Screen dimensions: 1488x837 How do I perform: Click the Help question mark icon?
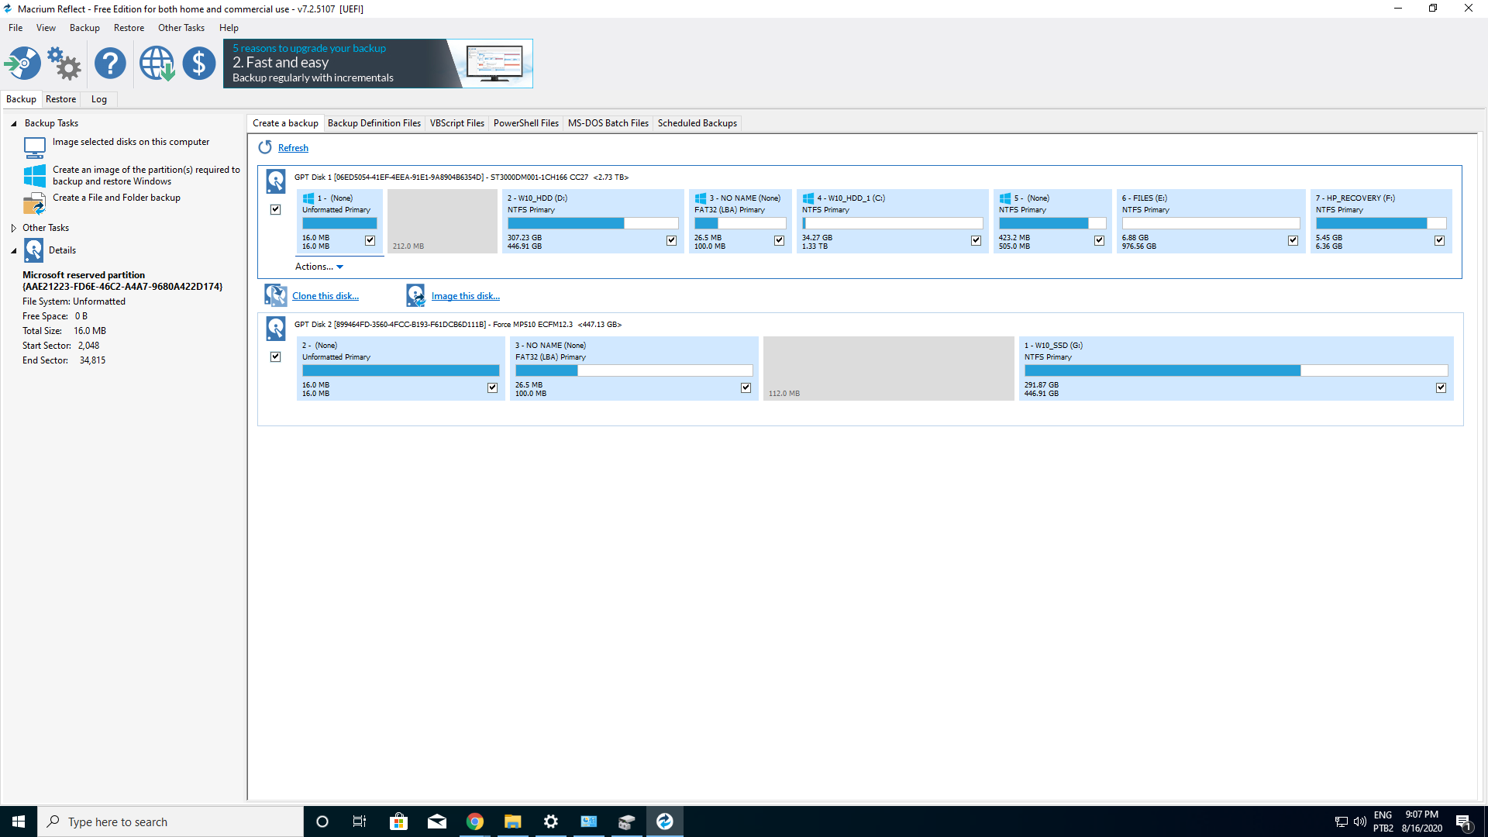110,64
